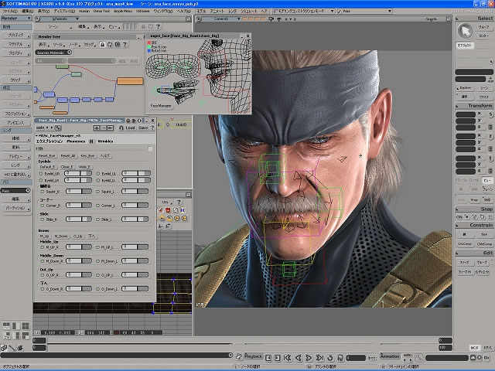Adjust the Slide_R slider
This screenshot has width=495, height=371.
(x=77, y=220)
